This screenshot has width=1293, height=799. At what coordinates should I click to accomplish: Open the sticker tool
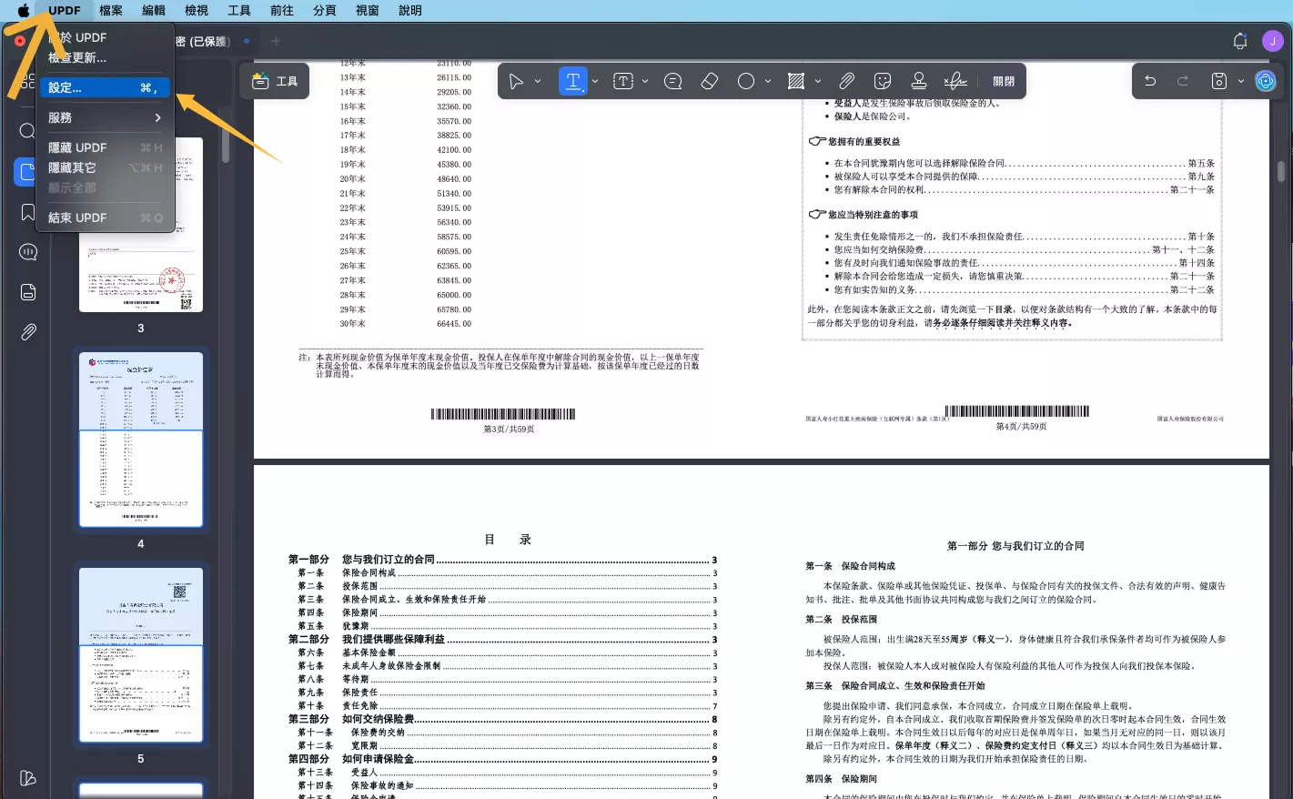tap(883, 81)
